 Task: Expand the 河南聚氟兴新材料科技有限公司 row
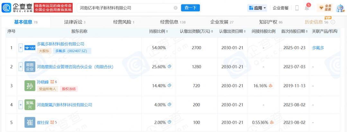(x=21, y=105)
